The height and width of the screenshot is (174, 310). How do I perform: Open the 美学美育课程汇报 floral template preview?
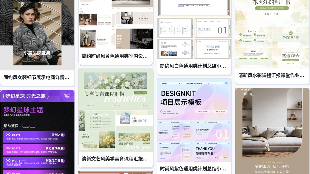pyautogui.click(x=116, y=110)
